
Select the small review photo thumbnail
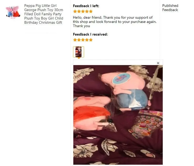[79, 52]
